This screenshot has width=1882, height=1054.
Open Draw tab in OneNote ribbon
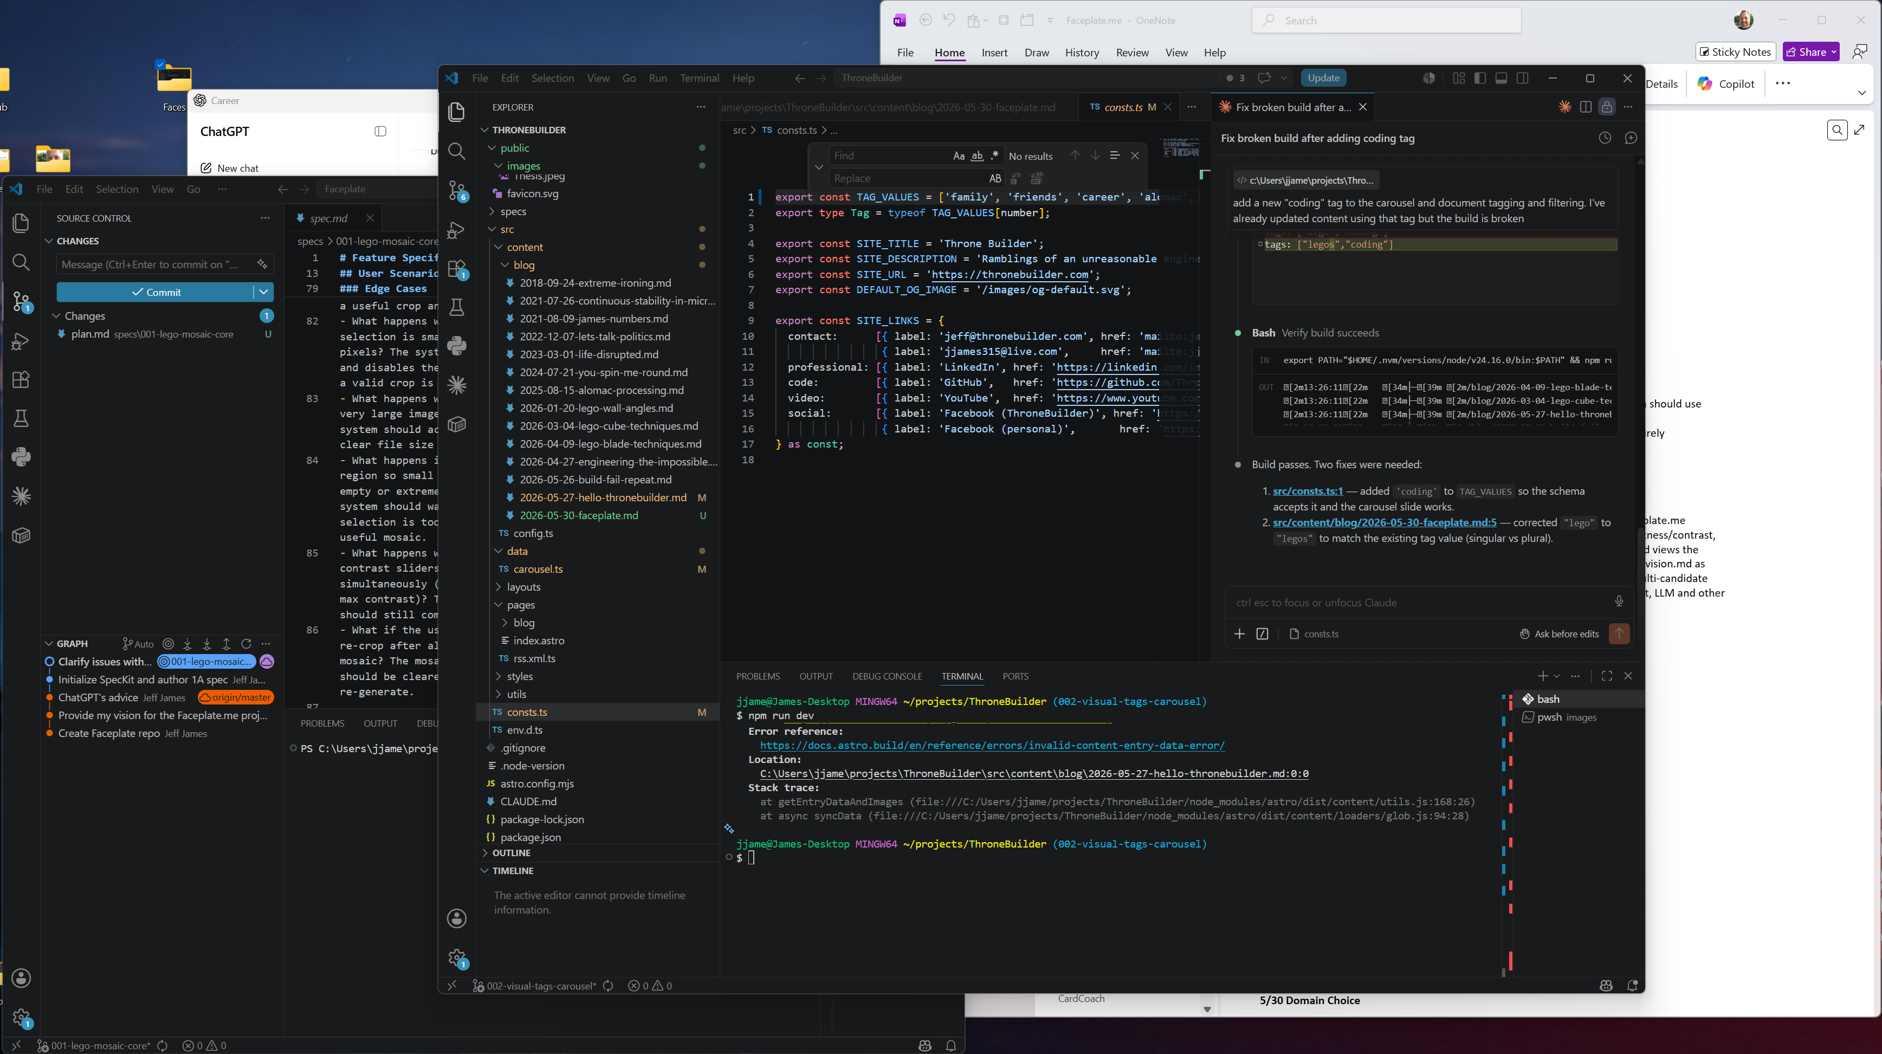1036,53
